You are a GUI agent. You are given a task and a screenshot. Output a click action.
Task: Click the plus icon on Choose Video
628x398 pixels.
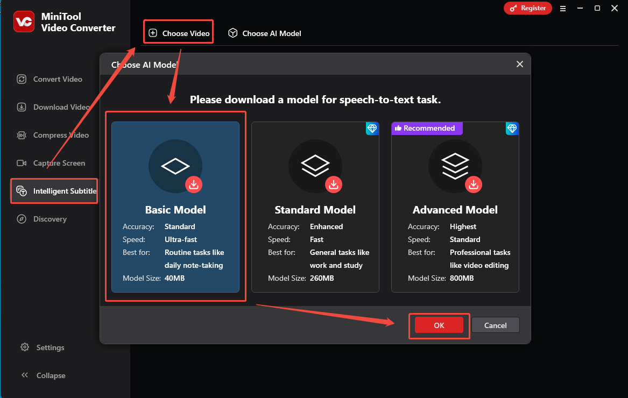[153, 33]
